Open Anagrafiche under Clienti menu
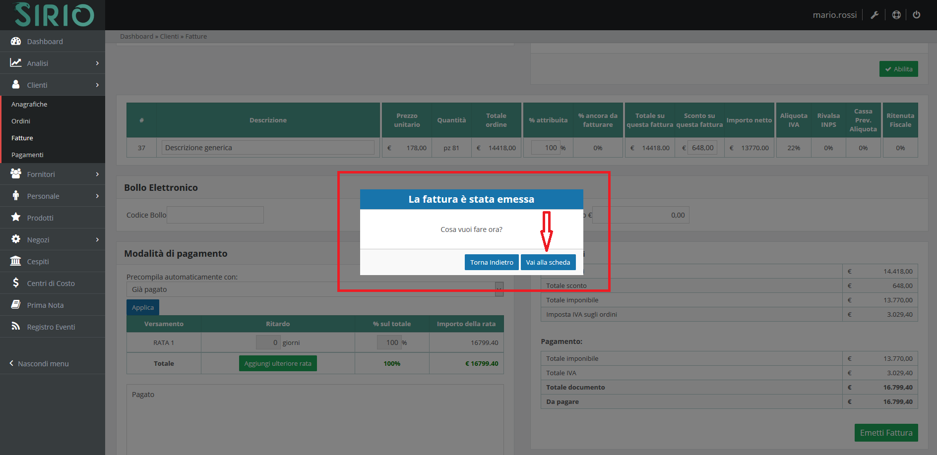Screen dimensions: 937x455 [29, 105]
